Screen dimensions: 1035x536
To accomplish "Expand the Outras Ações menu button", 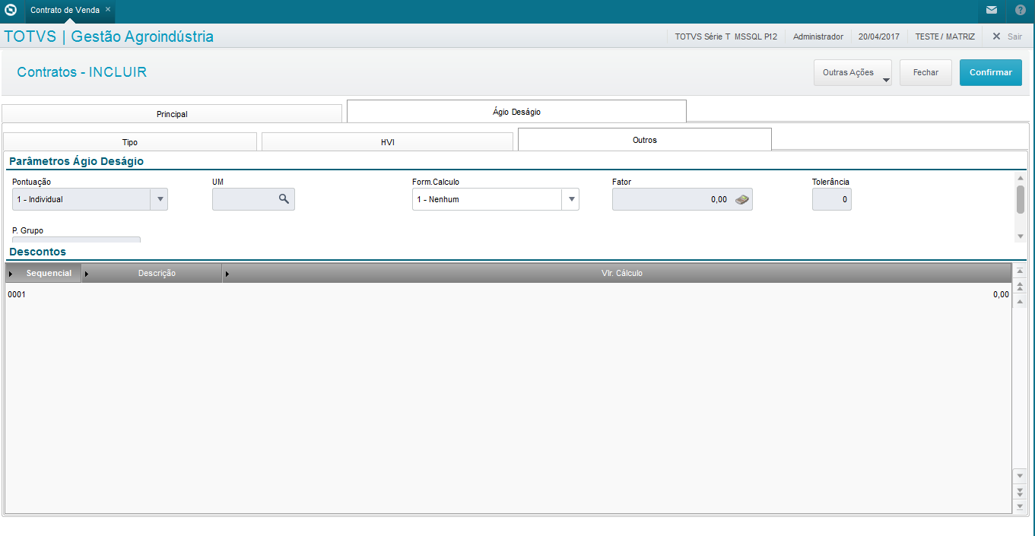I will click(852, 72).
